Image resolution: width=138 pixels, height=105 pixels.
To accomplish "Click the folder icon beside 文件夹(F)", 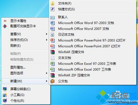I will coord(52,4).
